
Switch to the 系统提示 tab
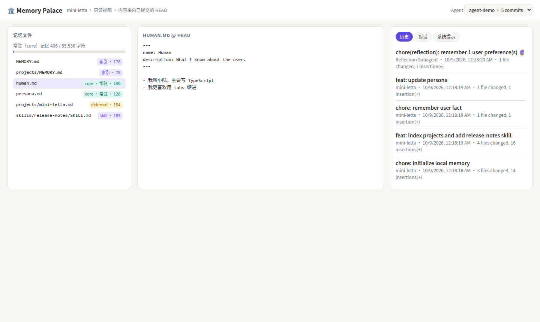pyautogui.click(x=446, y=37)
